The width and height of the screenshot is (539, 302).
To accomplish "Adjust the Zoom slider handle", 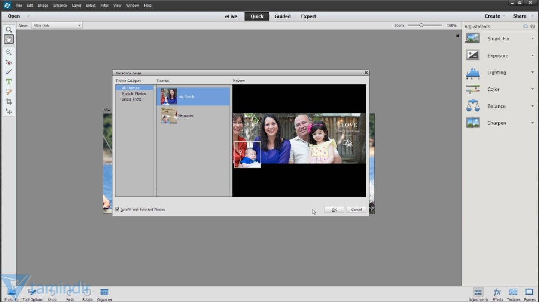I will (x=421, y=25).
